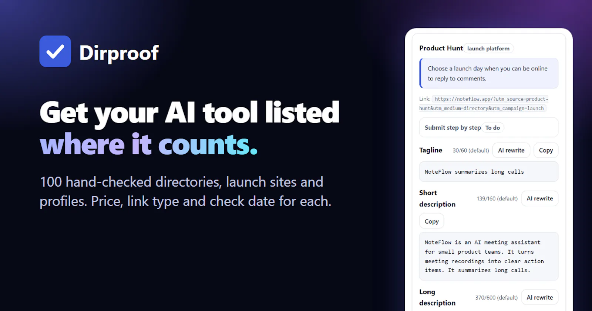Click AI rewrite for Long description
592x311 pixels.
539,297
